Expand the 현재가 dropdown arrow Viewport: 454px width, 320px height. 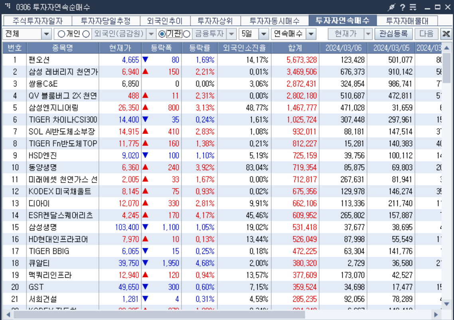(368, 34)
